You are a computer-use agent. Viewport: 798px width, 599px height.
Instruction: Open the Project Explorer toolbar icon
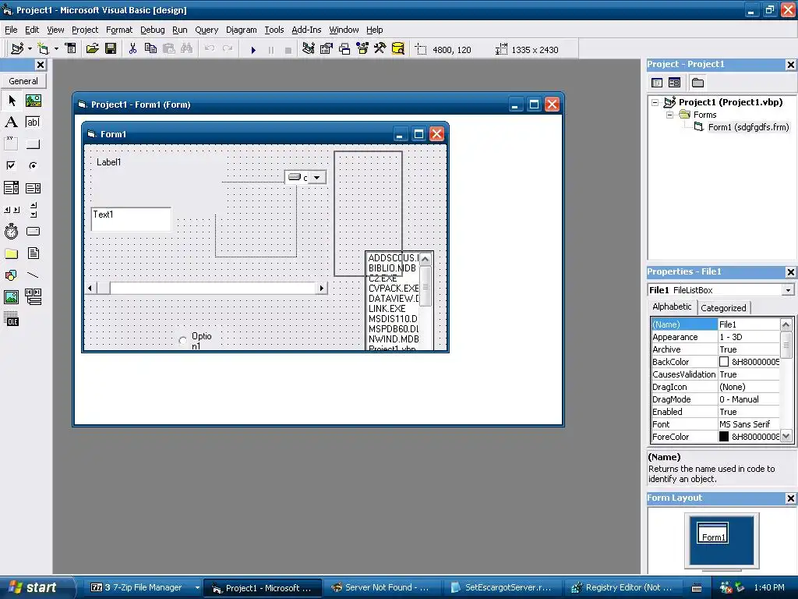308,49
